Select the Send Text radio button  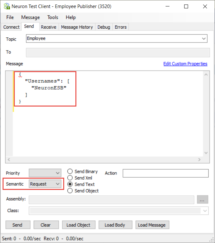70,184
